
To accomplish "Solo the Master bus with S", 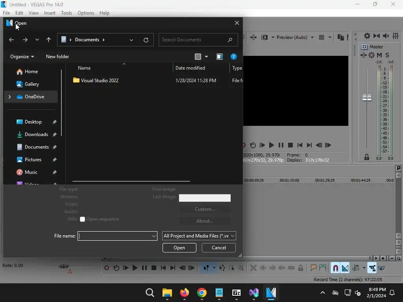I will pos(387,55).
